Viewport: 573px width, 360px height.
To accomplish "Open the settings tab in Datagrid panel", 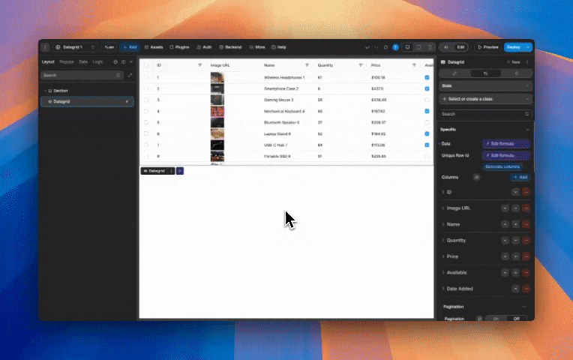I will coord(486,73).
